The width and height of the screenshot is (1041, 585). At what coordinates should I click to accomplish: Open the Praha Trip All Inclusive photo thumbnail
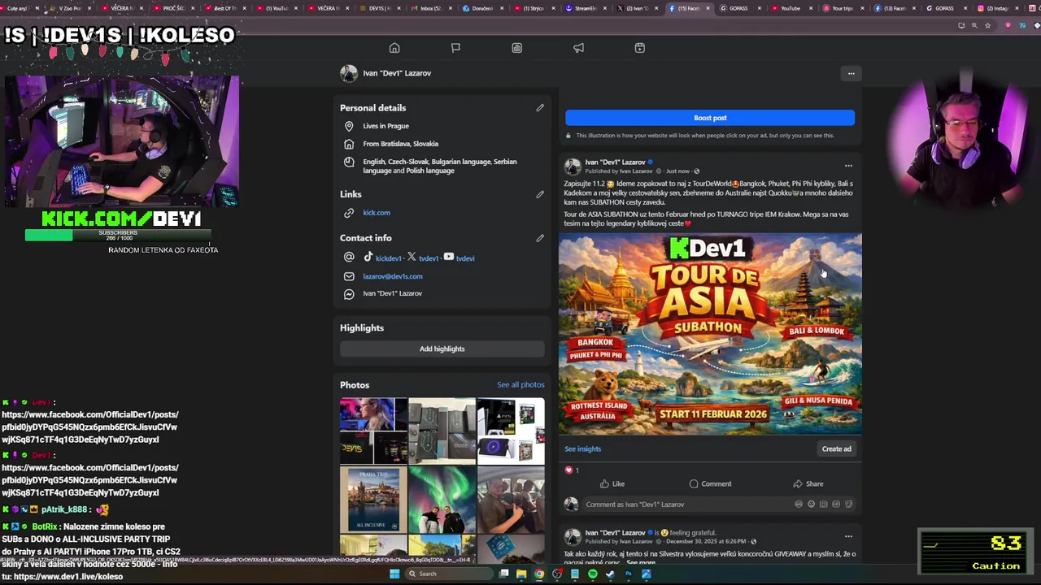click(x=373, y=499)
